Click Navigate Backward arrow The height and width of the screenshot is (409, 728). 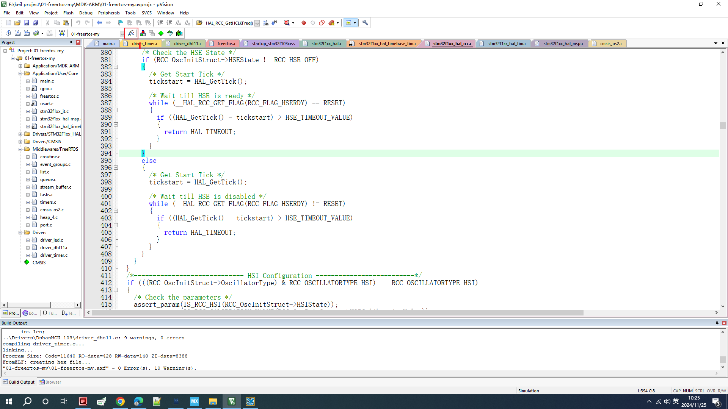pyautogui.click(x=99, y=23)
